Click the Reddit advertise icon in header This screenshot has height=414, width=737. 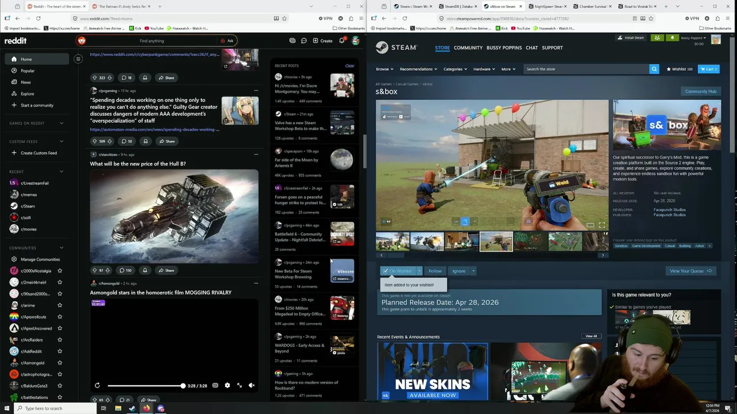pyautogui.click(x=292, y=41)
